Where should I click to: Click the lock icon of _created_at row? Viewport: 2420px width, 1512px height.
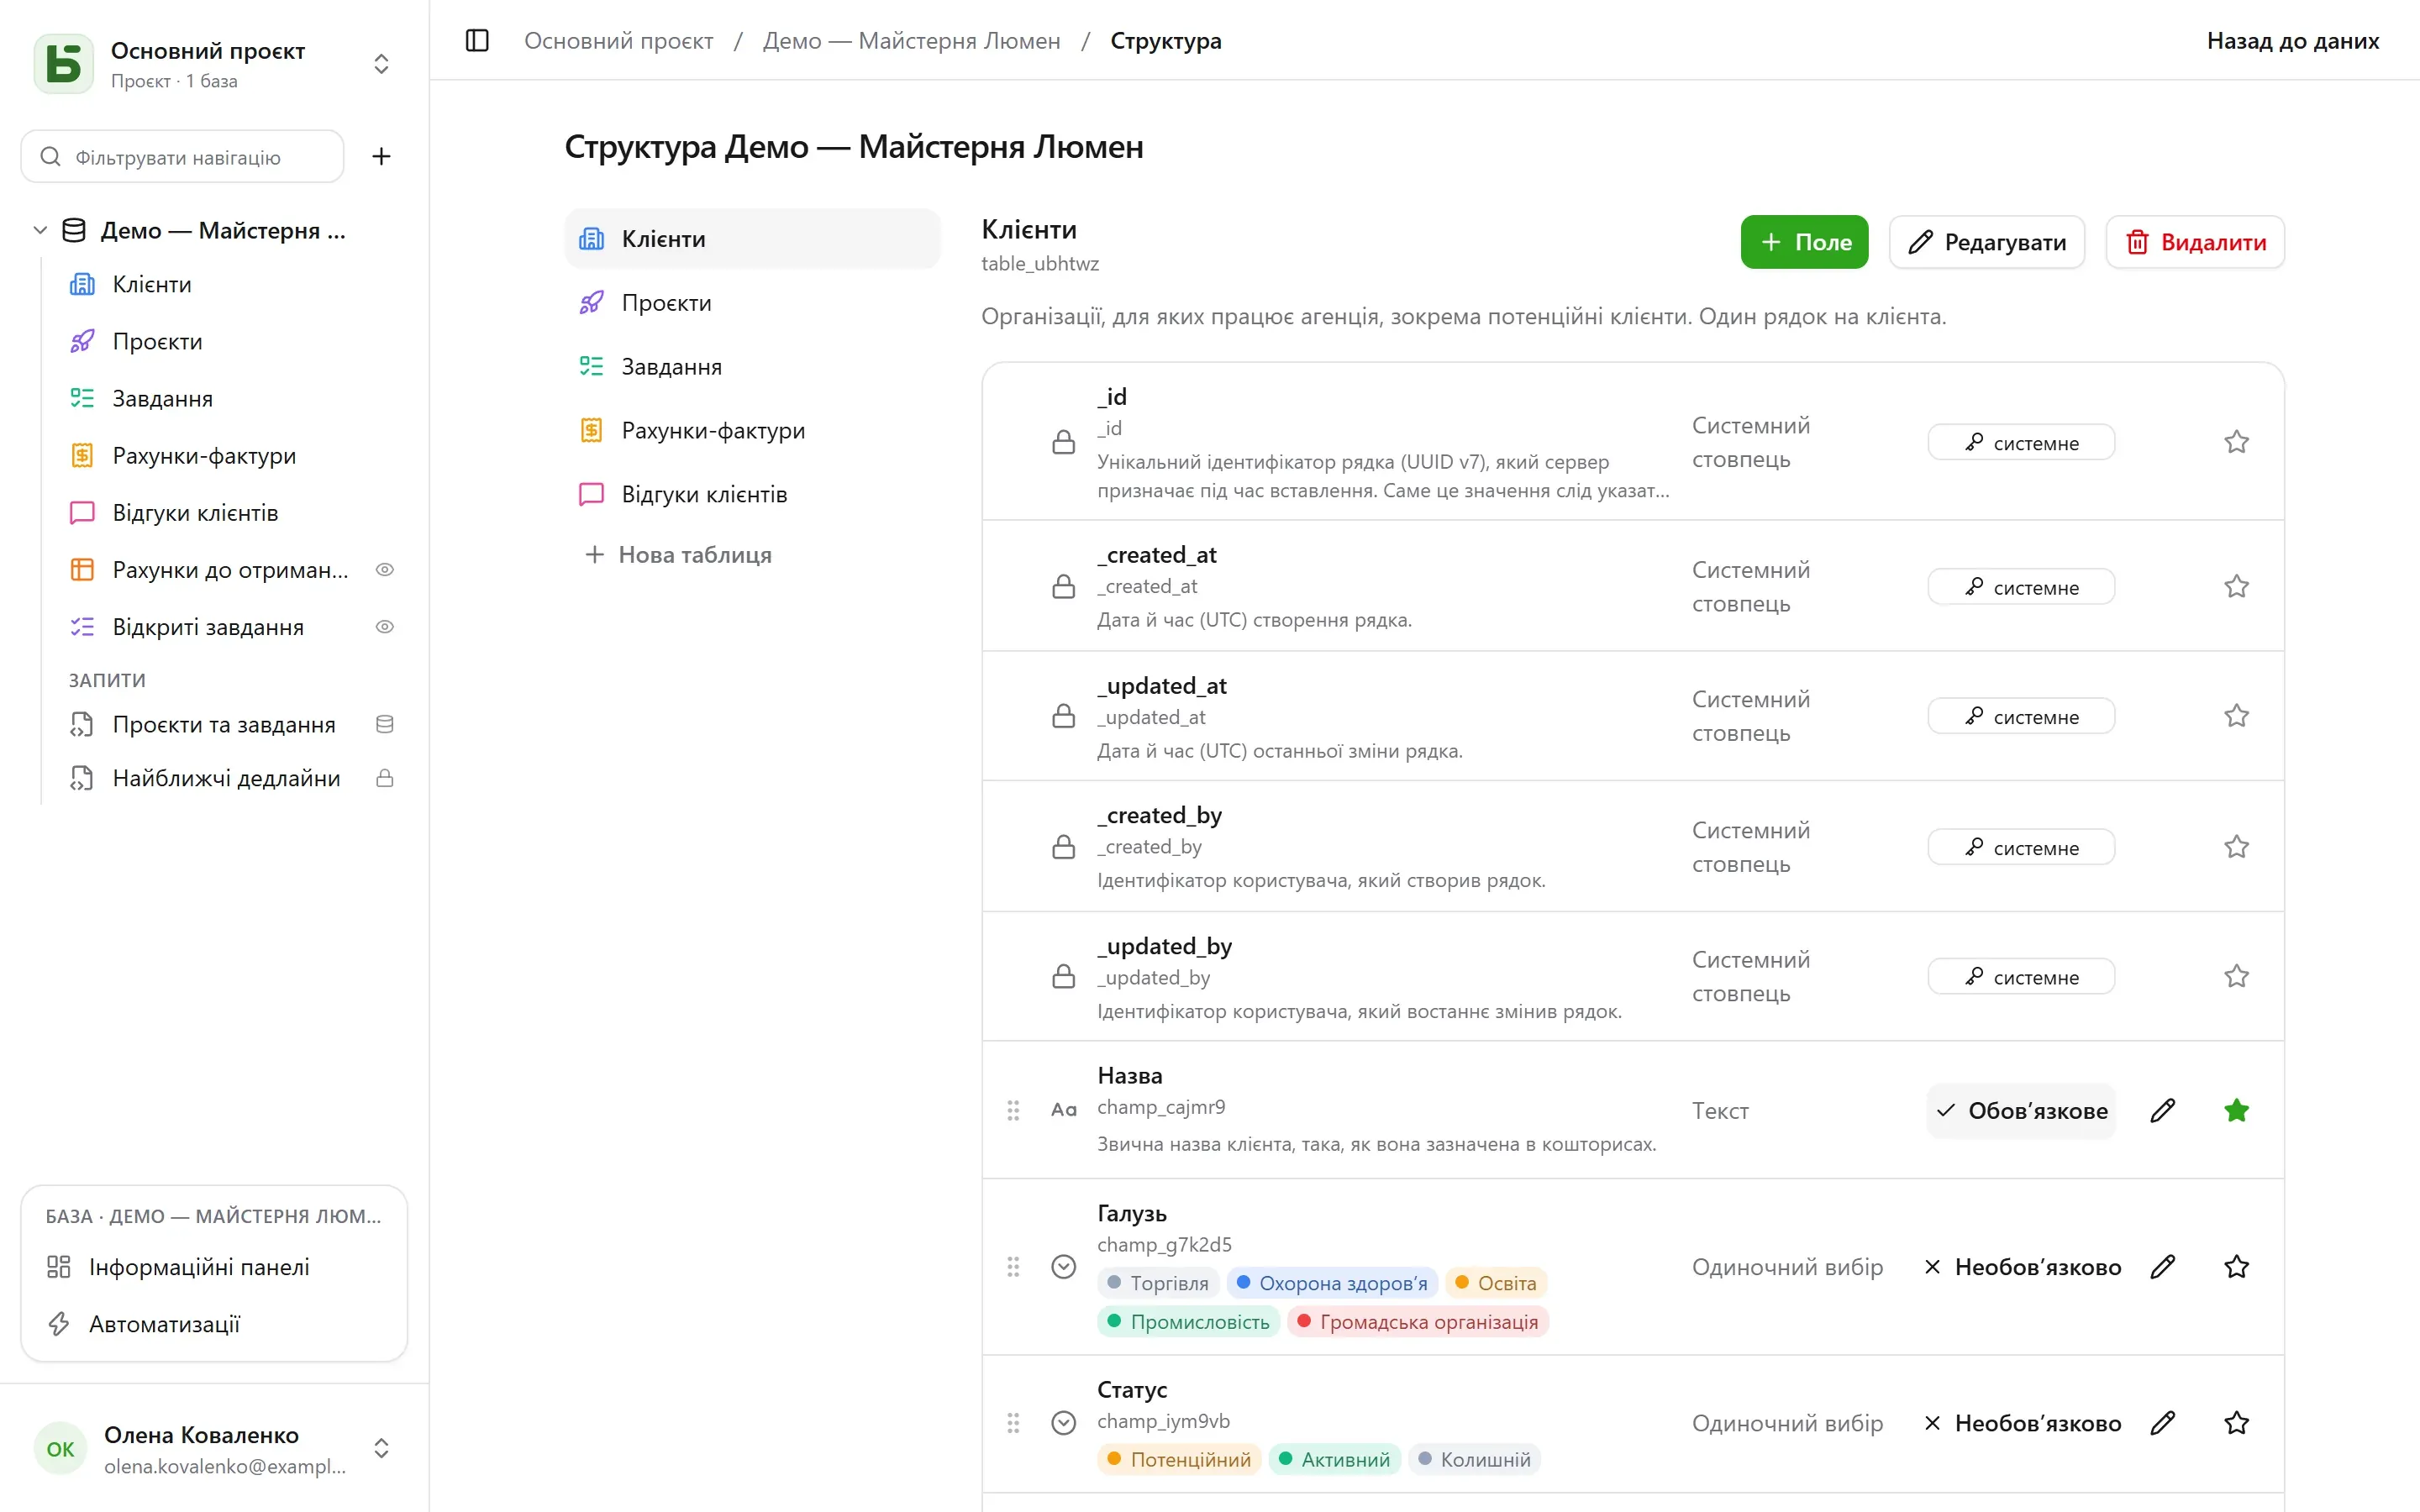pos(1064,586)
